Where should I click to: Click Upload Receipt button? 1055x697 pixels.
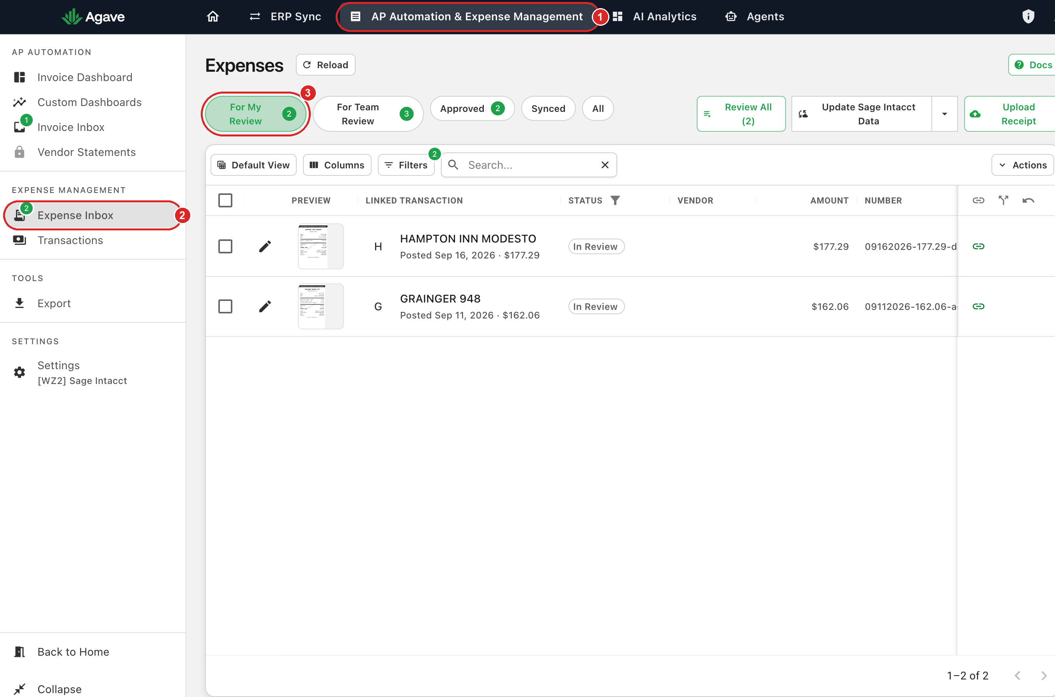coord(1009,114)
